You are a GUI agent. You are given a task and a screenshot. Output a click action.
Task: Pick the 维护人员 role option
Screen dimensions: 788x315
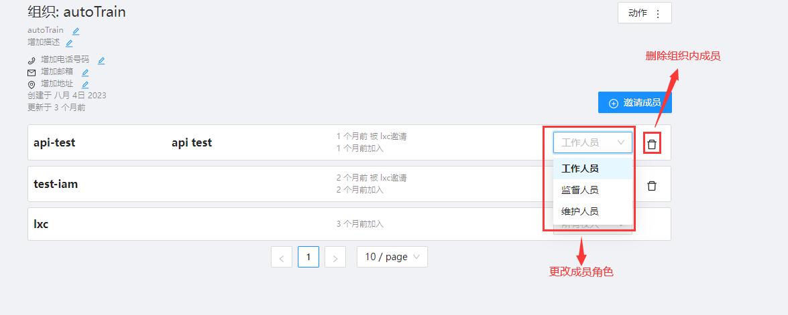pos(580,211)
